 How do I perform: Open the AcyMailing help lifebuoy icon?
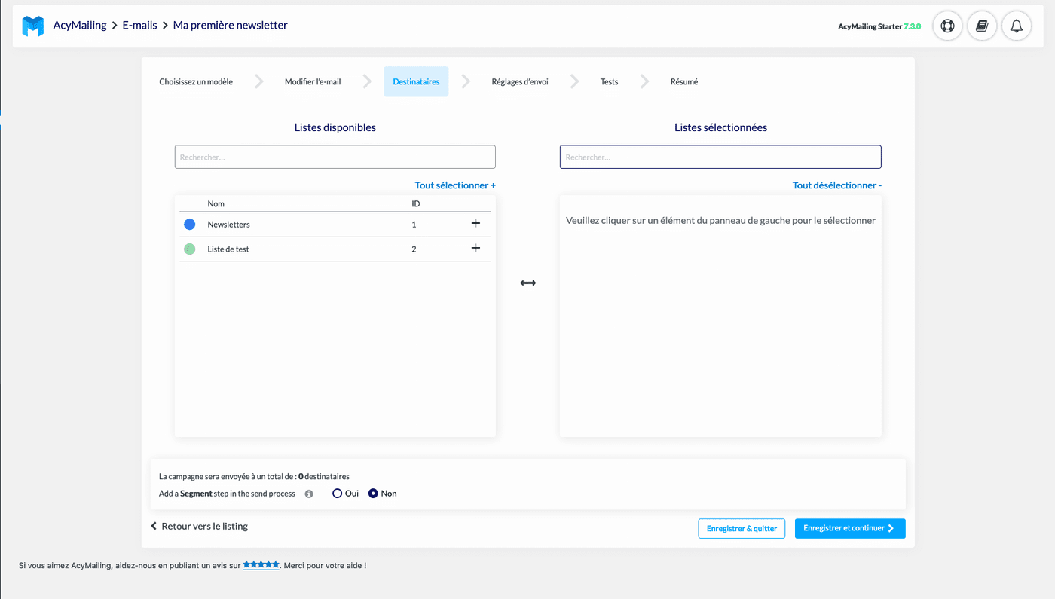(x=946, y=25)
